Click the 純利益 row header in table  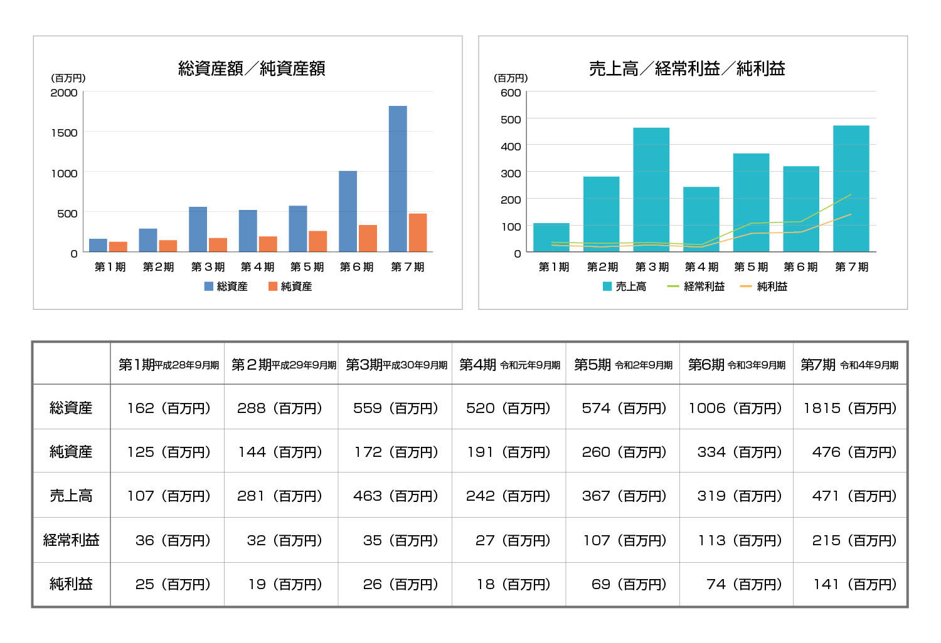coord(71,584)
